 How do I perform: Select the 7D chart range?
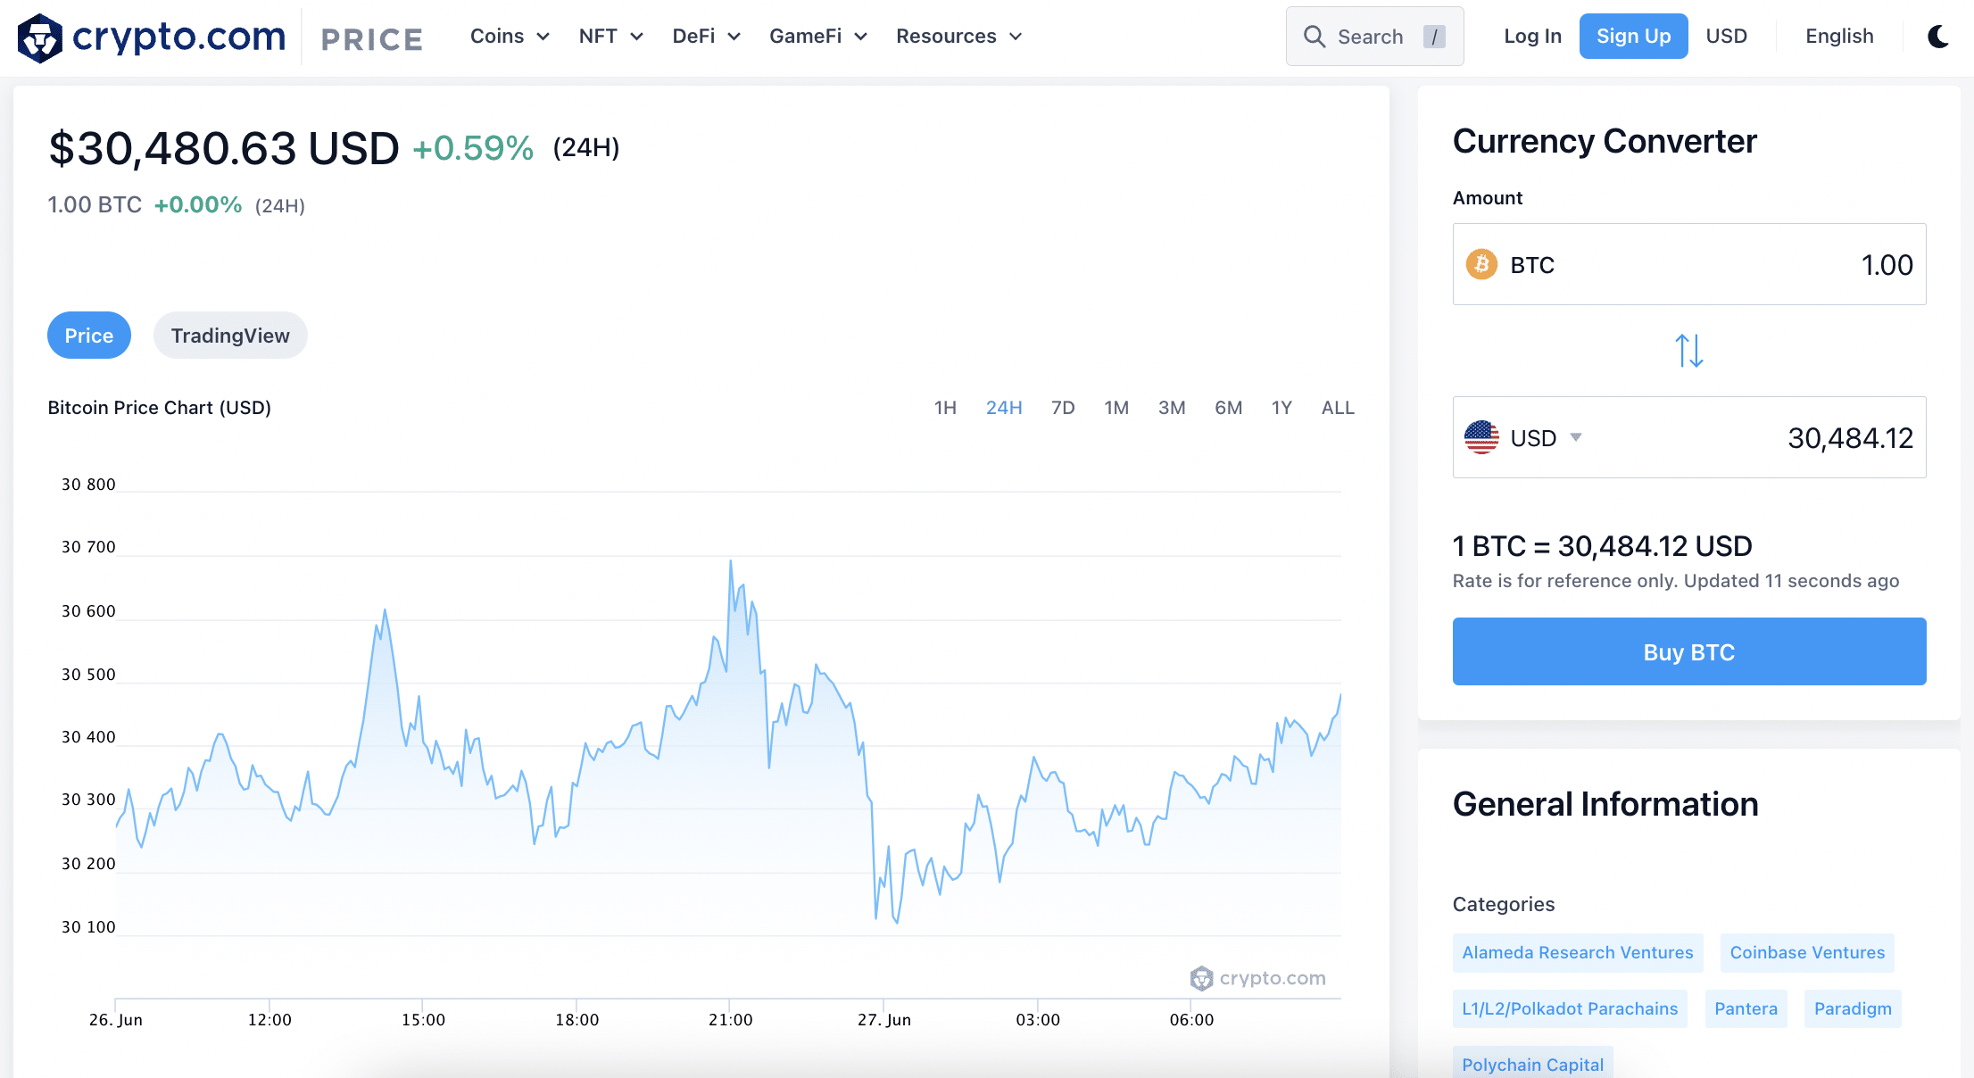tap(1063, 408)
